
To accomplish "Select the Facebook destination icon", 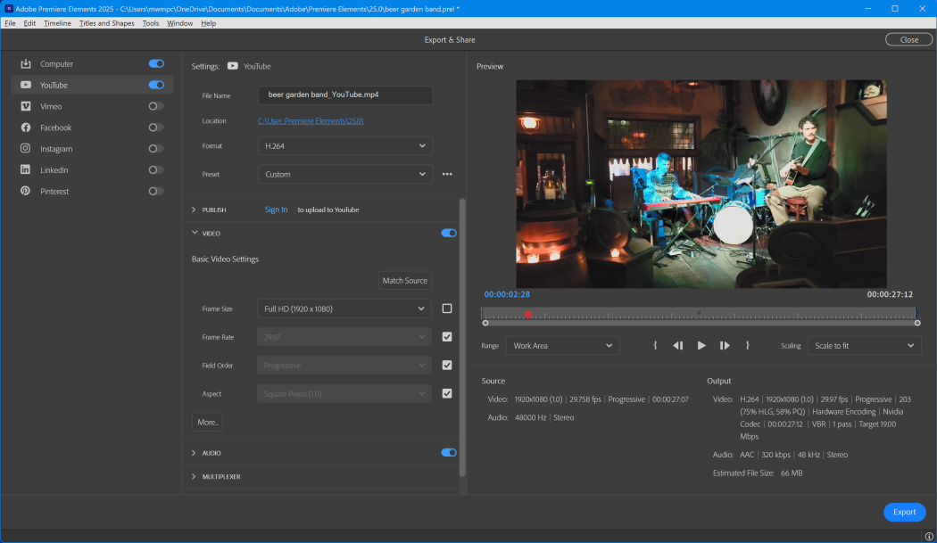I will [26, 128].
